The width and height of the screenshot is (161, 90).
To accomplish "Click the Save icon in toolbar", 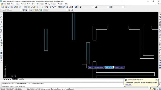I will click(x=9, y=7).
